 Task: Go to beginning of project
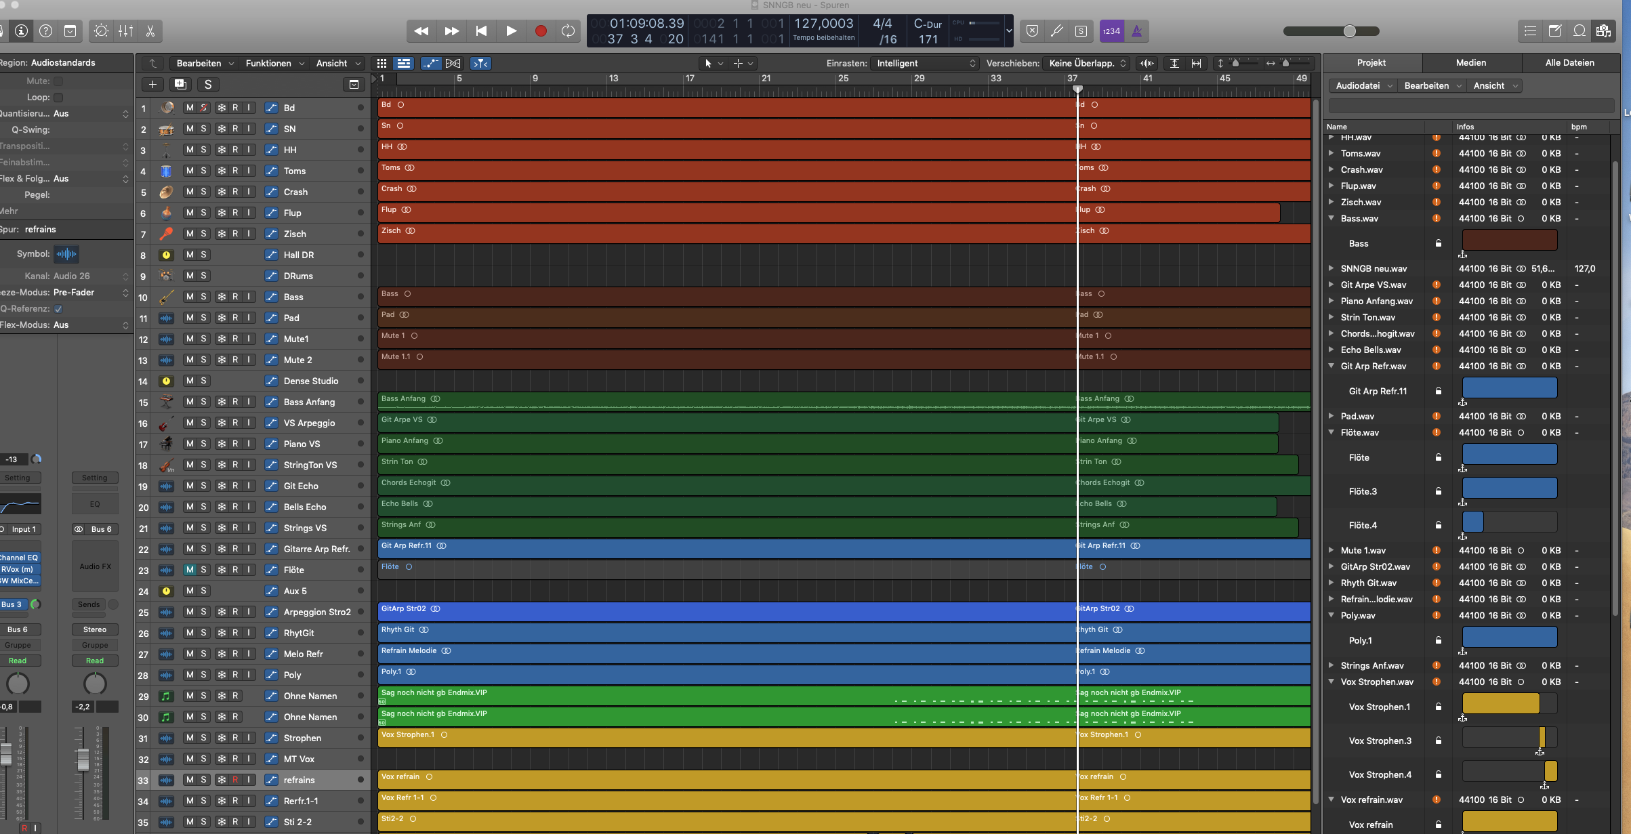[481, 31]
